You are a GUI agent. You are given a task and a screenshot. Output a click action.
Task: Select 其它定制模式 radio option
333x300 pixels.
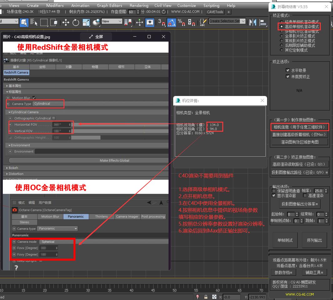coord(281,50)
